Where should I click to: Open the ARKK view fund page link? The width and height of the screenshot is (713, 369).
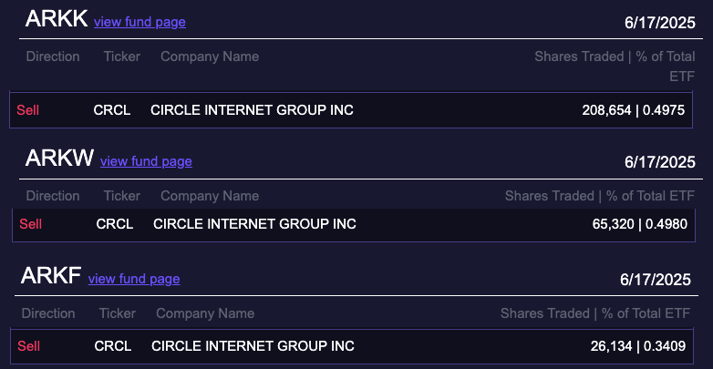139,22
